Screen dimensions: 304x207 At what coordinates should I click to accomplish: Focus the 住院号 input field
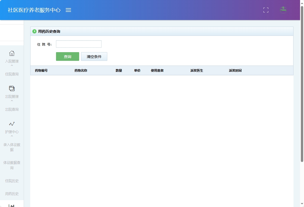pyautogui.click(x=79, y=44)
